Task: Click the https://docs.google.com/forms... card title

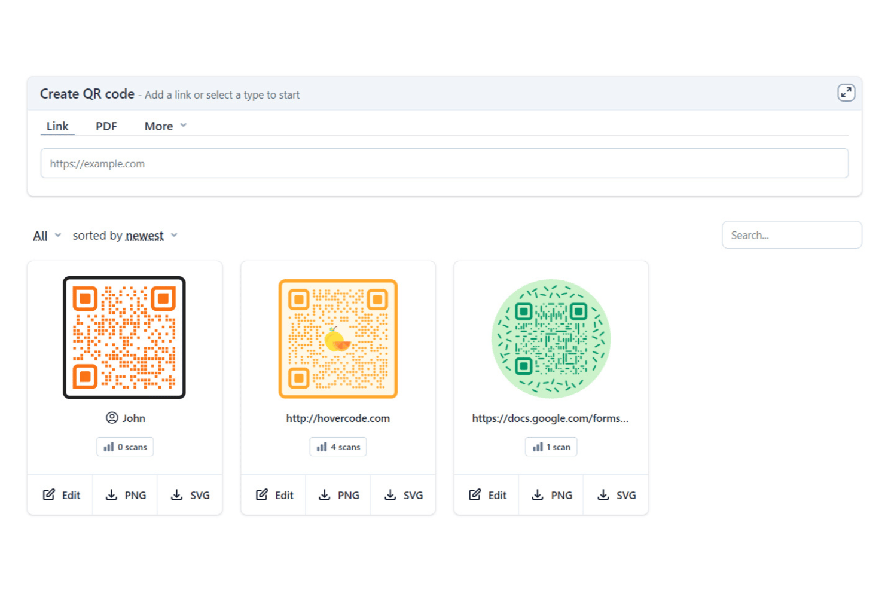Action: (x=550, y=418)
